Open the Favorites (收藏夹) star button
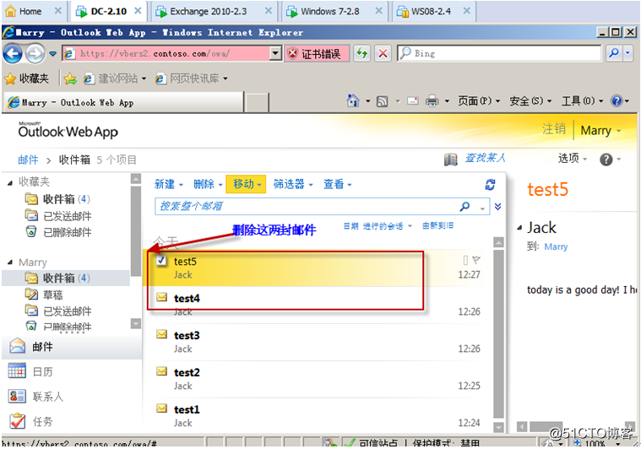The width and height of the screenshot is (641, 449). tap(26, 78)
